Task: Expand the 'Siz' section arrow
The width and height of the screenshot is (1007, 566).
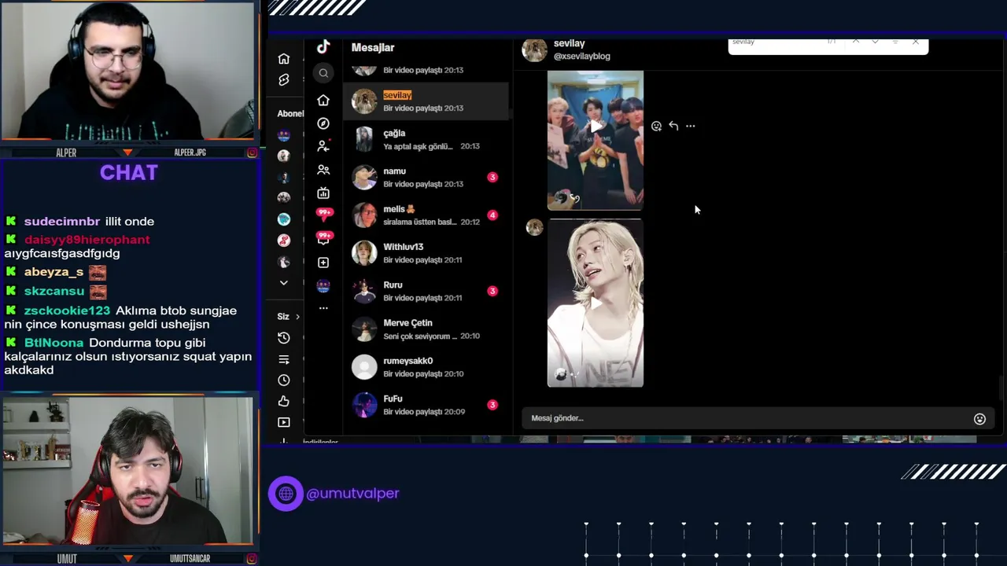Action: [297, 317]
